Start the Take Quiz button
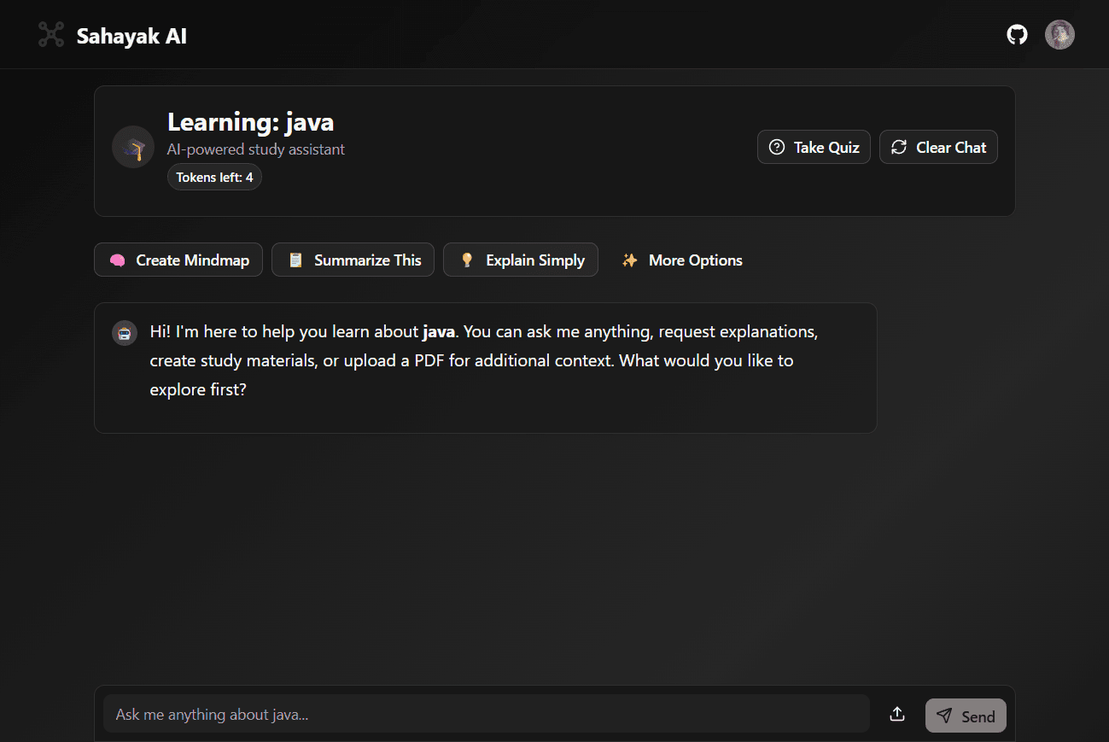 tap(814, 147)
